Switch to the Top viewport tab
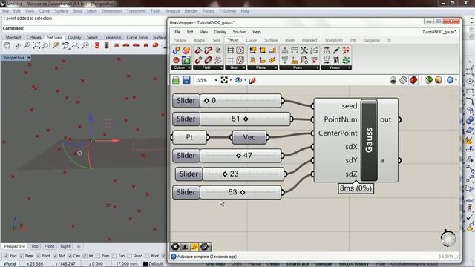 pyautogui.click(x=35, y=246)
